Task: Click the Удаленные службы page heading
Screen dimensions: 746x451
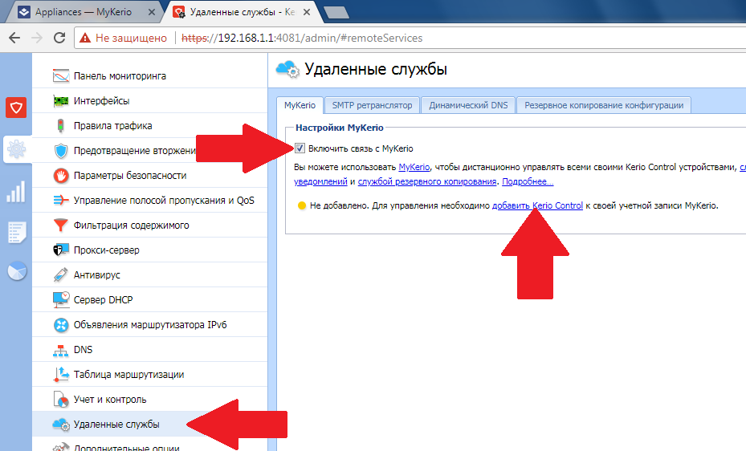Action: (376, 69)
